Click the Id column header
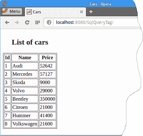The height and width of the screenshot is (136, 143). (7, 58)
